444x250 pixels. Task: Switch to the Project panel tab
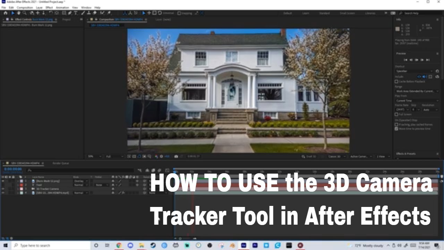66,19
